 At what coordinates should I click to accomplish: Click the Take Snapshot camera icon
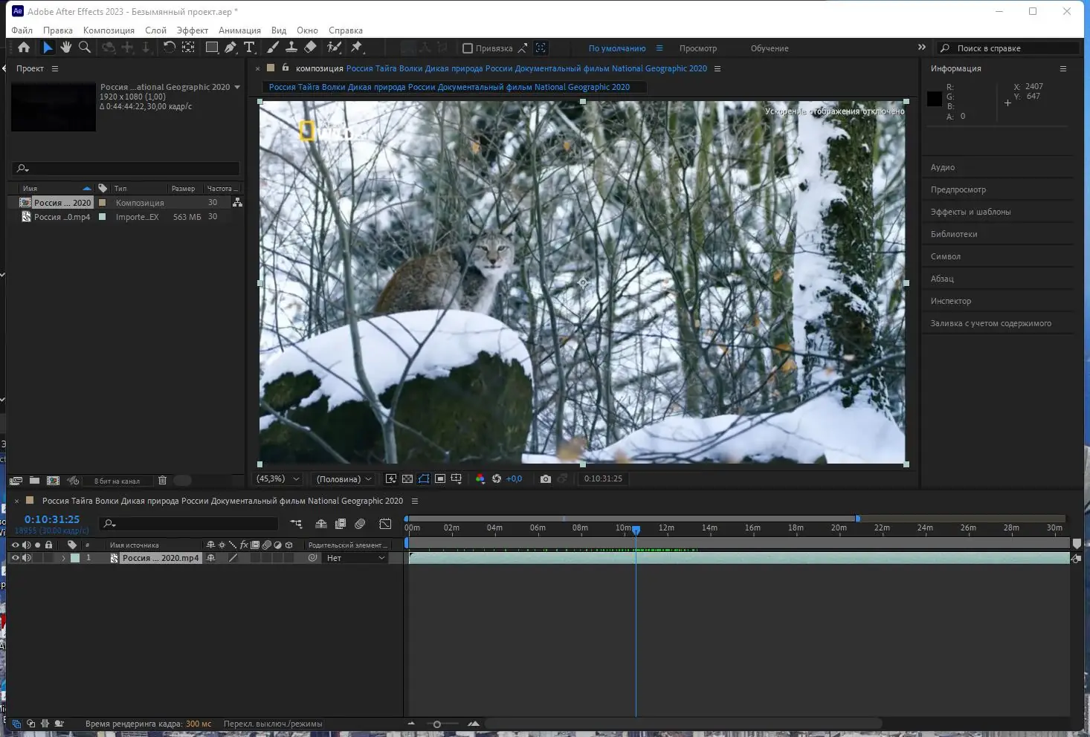[546, 479]
